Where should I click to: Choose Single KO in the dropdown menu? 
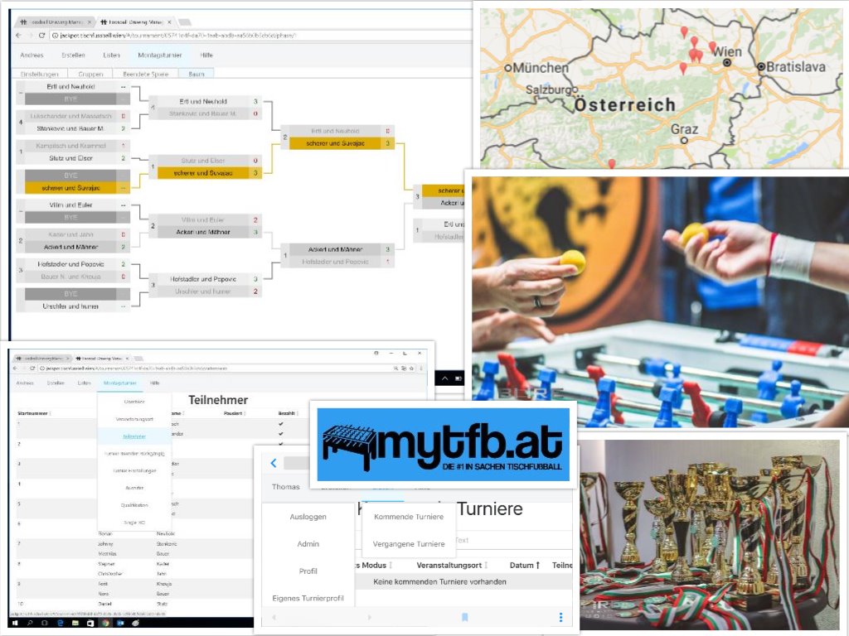pyautogui.click(x=134, y=523)
